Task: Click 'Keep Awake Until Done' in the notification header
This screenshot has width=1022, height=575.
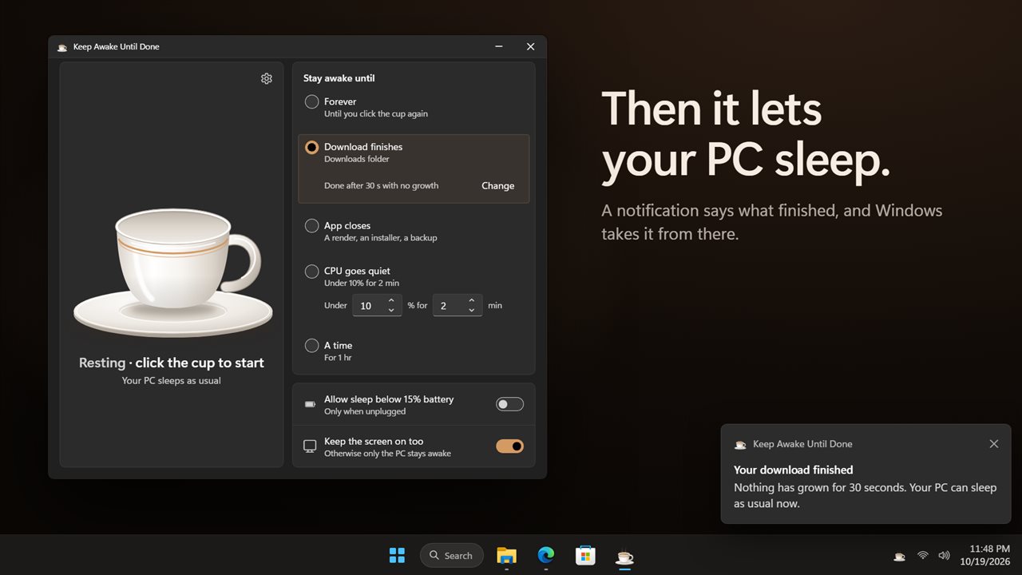Action: tap(802, 444)
